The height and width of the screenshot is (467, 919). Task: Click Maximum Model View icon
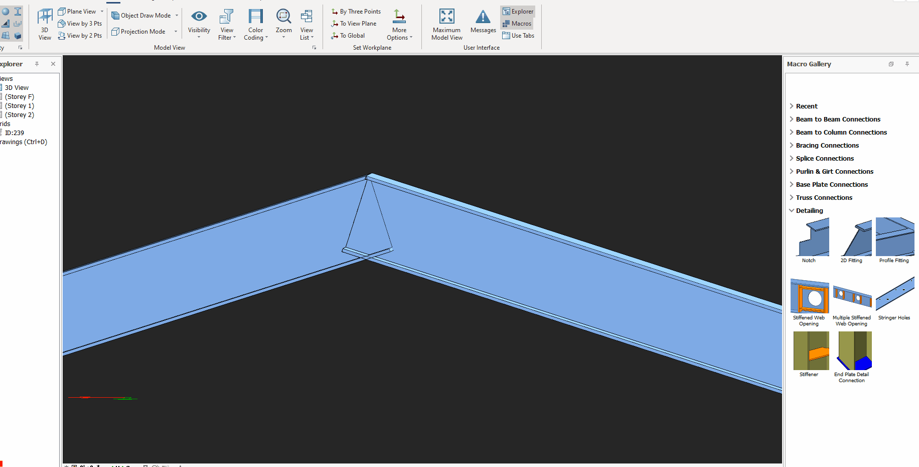tap(446, 17)
